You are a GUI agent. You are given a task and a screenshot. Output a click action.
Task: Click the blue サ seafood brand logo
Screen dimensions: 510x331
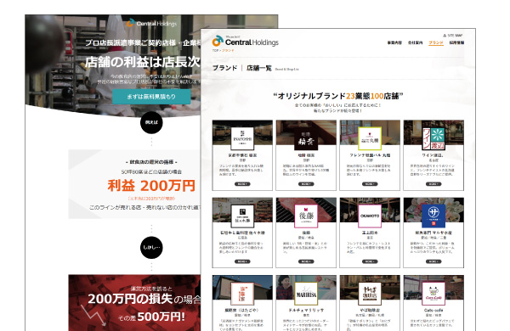433,216
